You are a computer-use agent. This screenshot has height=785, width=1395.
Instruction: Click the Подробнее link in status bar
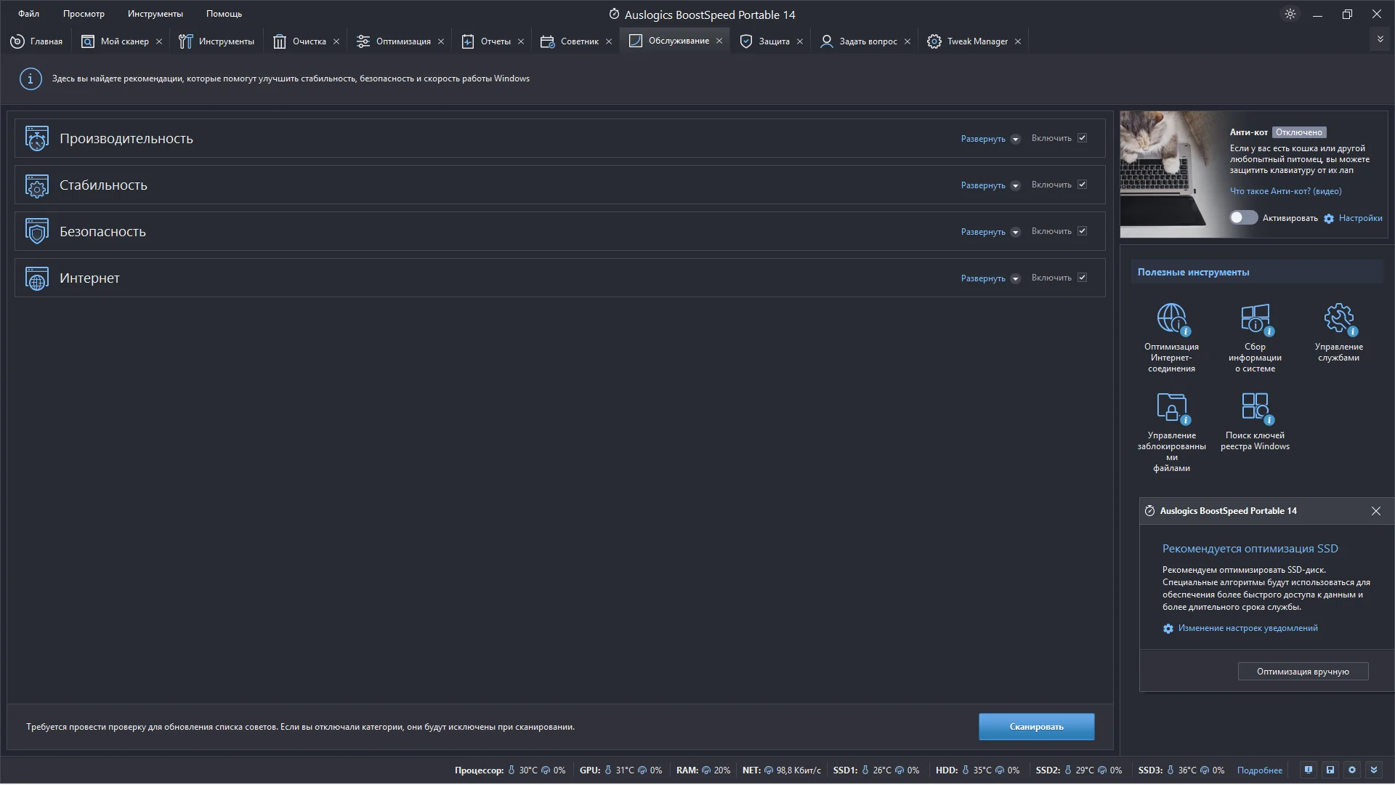coord(1259,770)
